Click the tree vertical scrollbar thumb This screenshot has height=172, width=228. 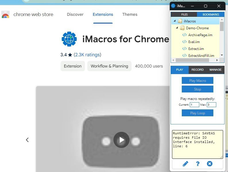coord(222,26)
